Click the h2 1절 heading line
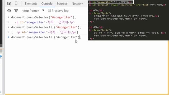169x95 pixels. point(96,11)
